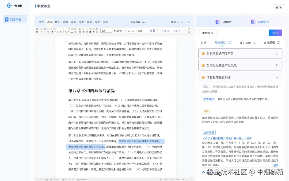Click the center alignment icon
Viewport: 289px width, 181px height.
point(83,32)
